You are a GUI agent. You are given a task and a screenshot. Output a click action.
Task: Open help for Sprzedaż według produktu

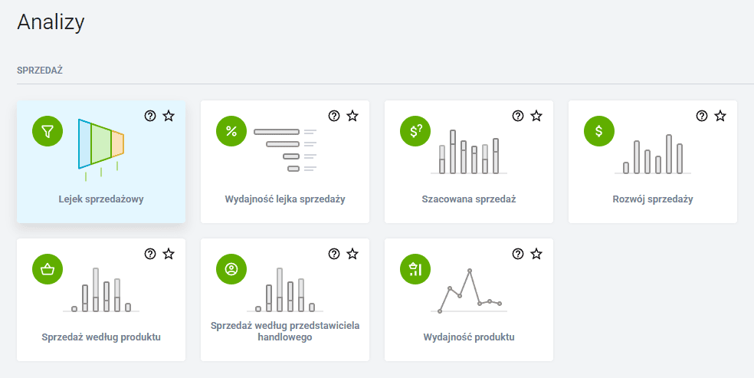click(x=150, y=254)
